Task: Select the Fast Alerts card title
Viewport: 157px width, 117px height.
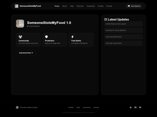Action: point(76,41)
